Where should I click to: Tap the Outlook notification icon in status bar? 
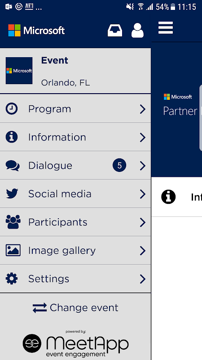pos(9,7)
